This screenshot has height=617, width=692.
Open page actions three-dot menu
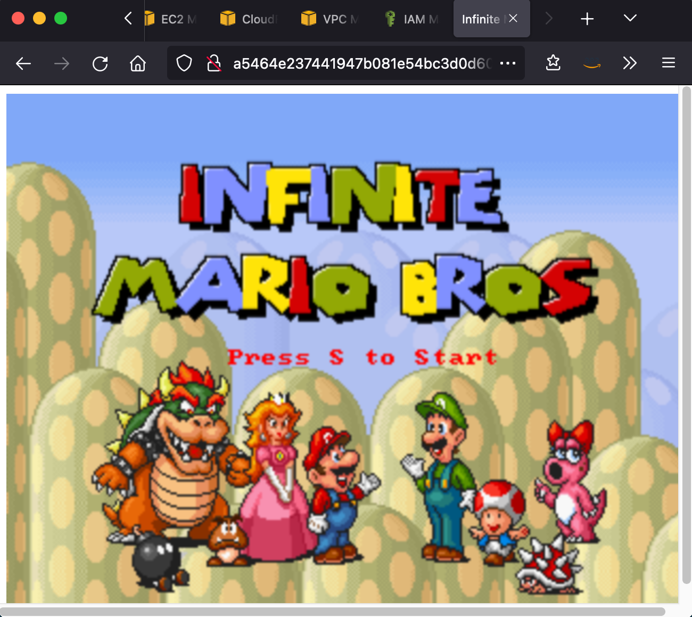click(508, 63)
